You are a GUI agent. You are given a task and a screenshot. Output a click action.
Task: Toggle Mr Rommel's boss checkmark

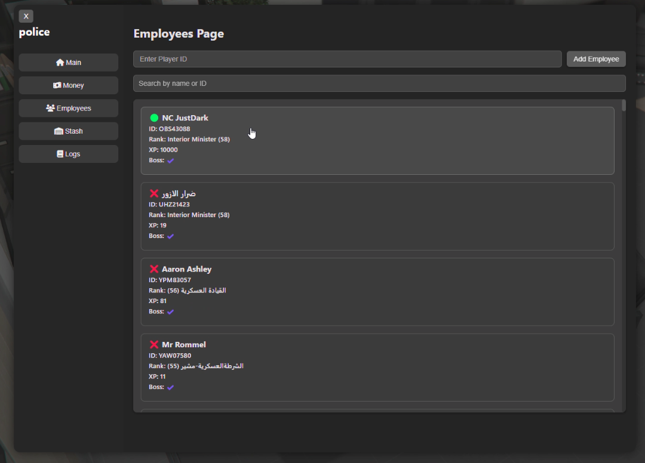click(170, 387)
